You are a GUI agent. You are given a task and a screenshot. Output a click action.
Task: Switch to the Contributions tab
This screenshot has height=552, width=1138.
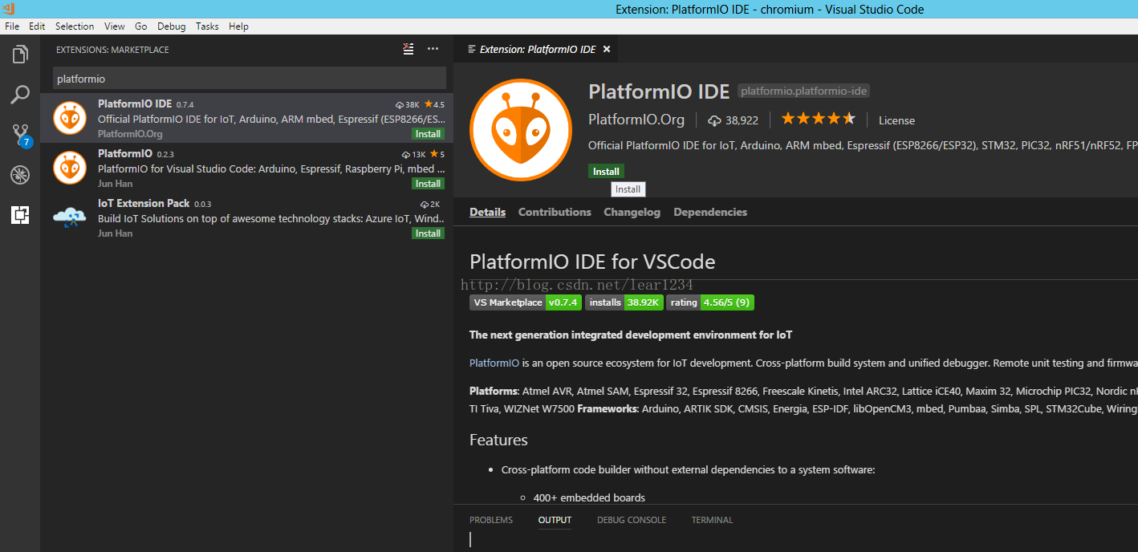point(555,212)
